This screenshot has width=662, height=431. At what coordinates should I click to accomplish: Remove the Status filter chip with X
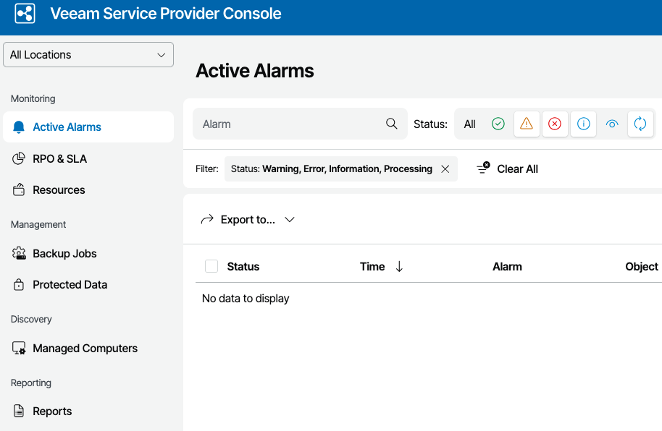(445, 169)
